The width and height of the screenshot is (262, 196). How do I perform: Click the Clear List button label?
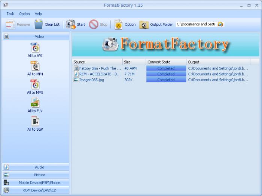(x=52, y=25)
